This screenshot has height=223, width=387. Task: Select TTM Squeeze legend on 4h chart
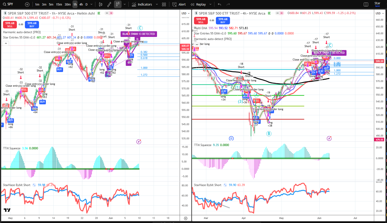203,145
